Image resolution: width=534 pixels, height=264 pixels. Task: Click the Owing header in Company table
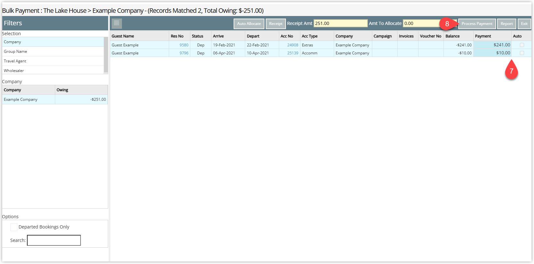tap(81, 90)
